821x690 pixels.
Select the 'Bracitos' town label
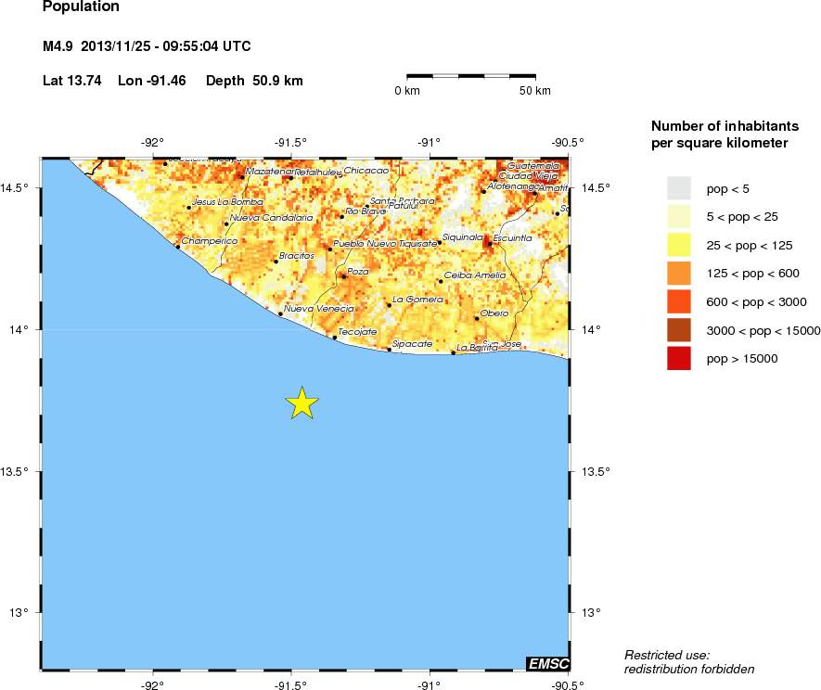(x=297, y=255)
